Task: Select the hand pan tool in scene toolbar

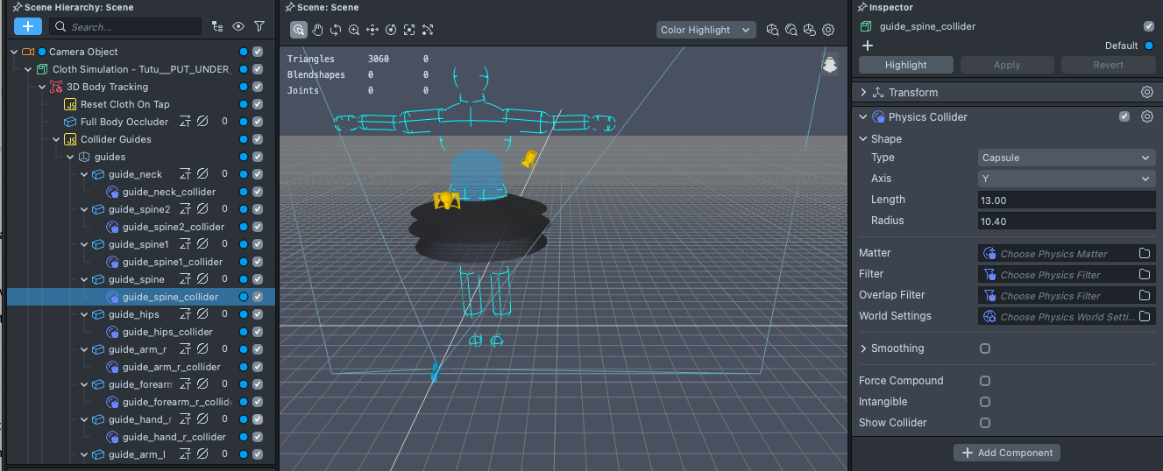Action: (x=317, y=30)
